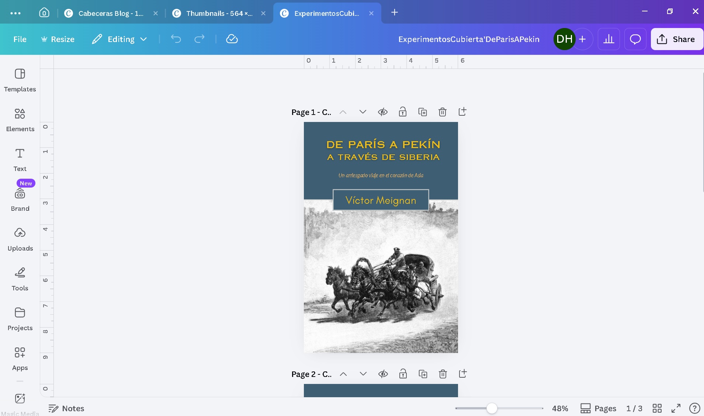Close the Cabeceras Blog tab
Viewport: 704px width, 416px height.
click(156, 13)
